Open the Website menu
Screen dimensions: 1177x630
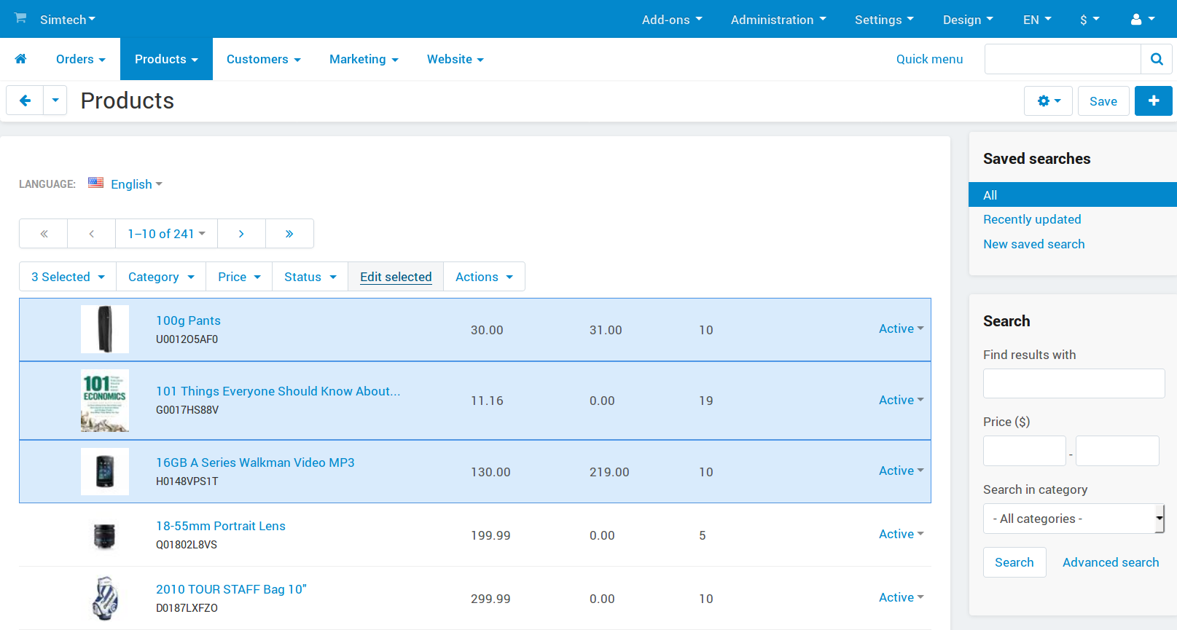(x=455, y=59)
